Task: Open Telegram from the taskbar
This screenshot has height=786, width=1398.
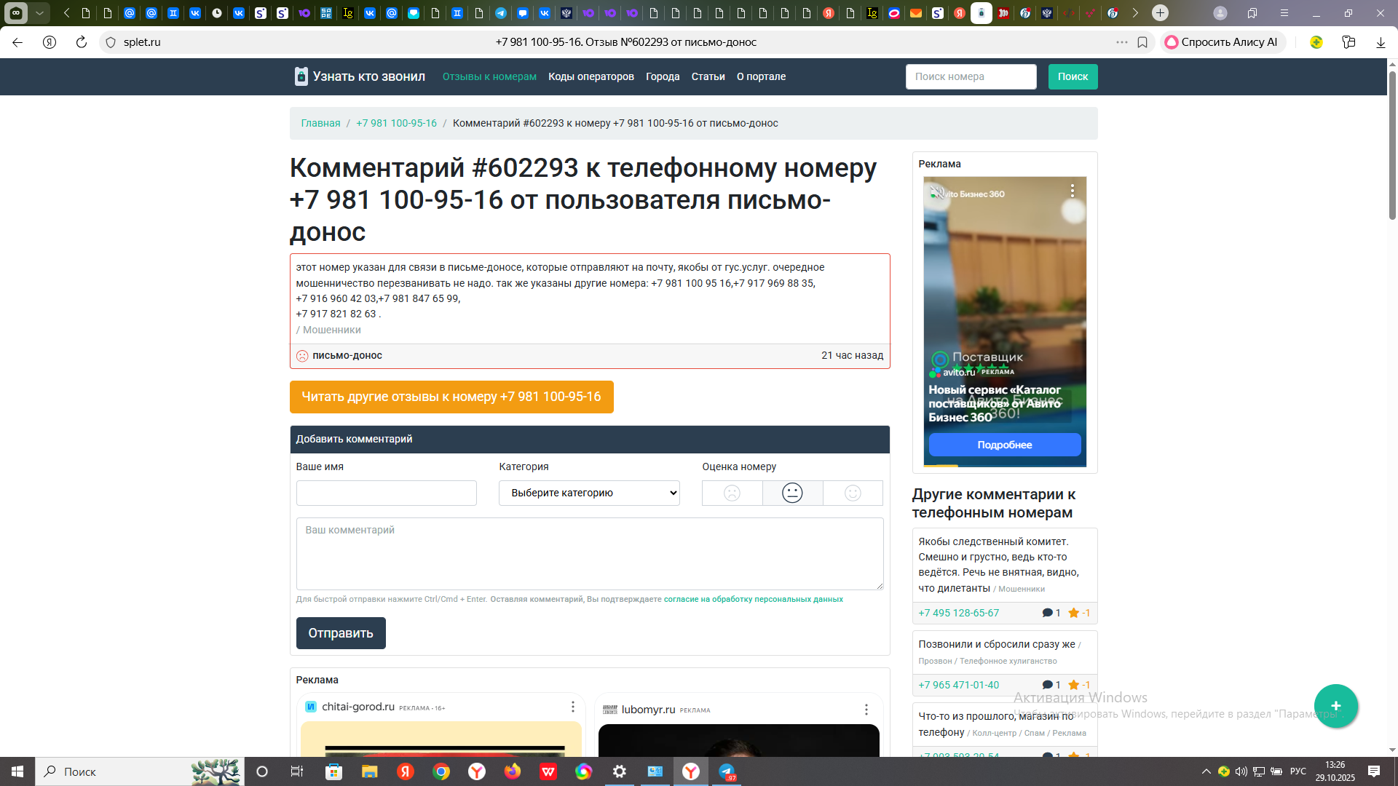Action: pyautogui.click(x=727, y=771)
